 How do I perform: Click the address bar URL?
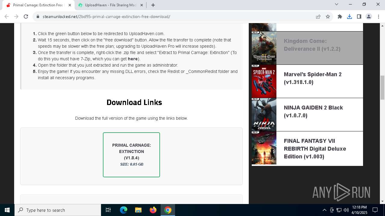click(106, 16)
